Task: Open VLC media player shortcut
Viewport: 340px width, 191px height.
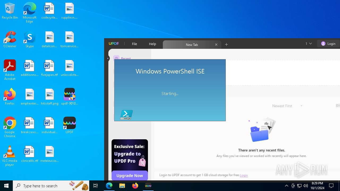Action: (10, 156)
